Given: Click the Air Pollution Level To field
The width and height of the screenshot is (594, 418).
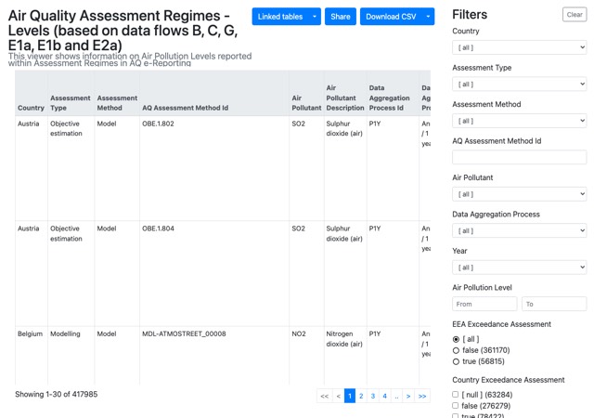Looking at the screenshot, I should 554,304.
